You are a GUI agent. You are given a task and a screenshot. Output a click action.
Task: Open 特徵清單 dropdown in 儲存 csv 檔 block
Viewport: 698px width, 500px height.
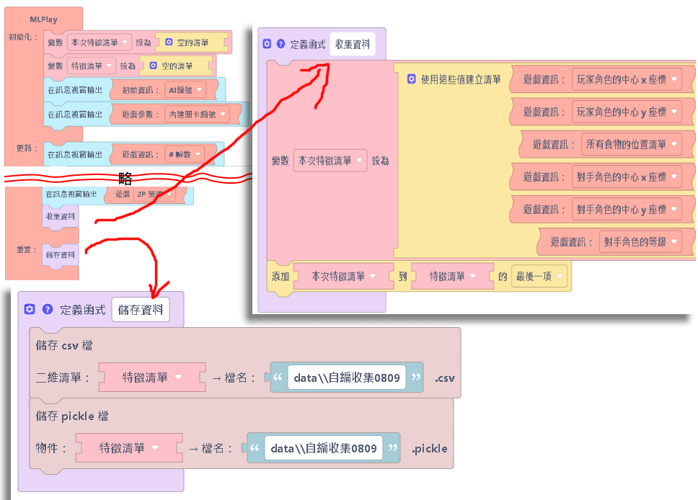click(x=152, y=378)
